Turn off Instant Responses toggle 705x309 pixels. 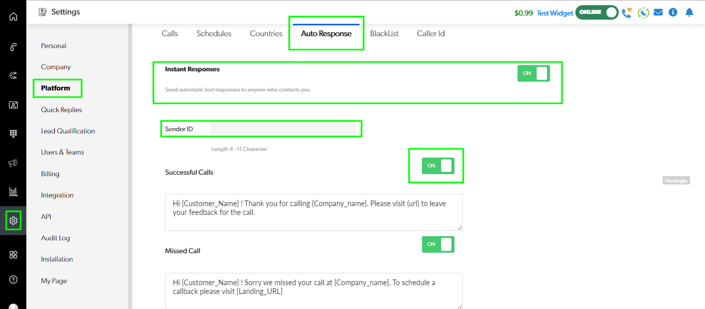pyautogui.click(x=534, y=73)
